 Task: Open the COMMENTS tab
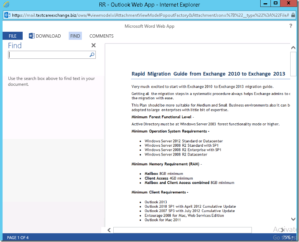[102, 36]
